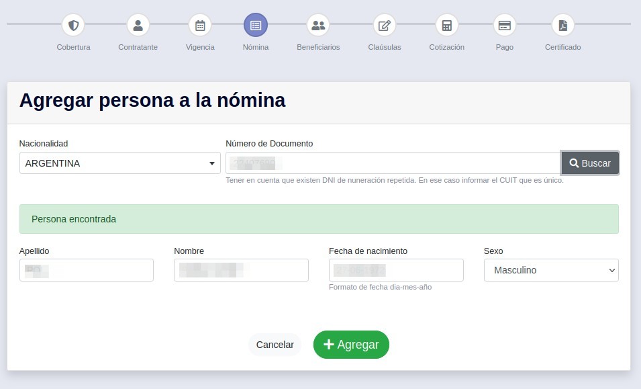Go to the Pago credit card icon
The height and width of the screenshot is (389, 641).
pyautogui.click(x=505, y=26)
